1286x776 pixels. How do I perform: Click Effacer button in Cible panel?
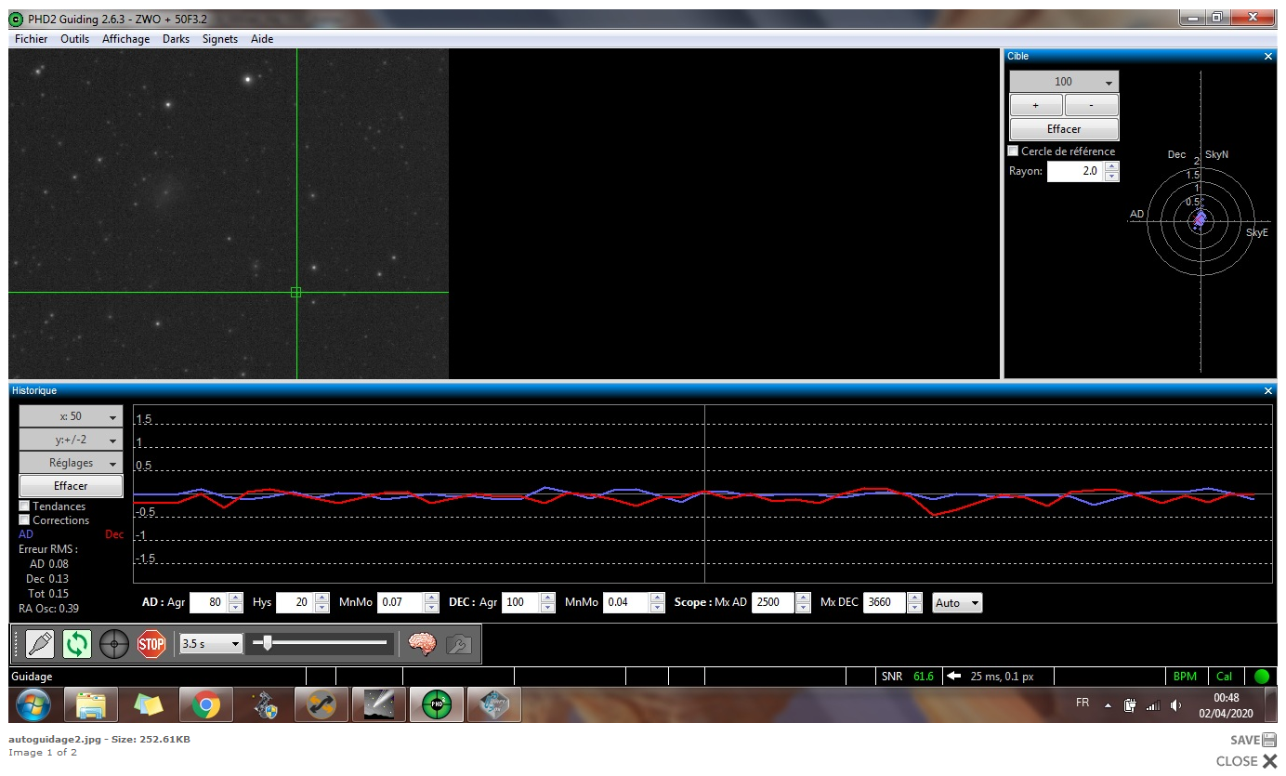[x=1064, y=129]
